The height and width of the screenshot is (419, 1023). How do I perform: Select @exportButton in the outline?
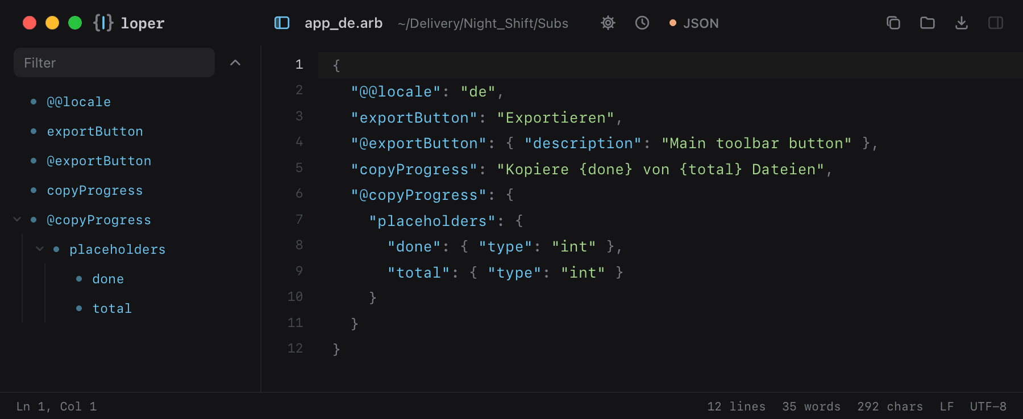tap(99, 161)
